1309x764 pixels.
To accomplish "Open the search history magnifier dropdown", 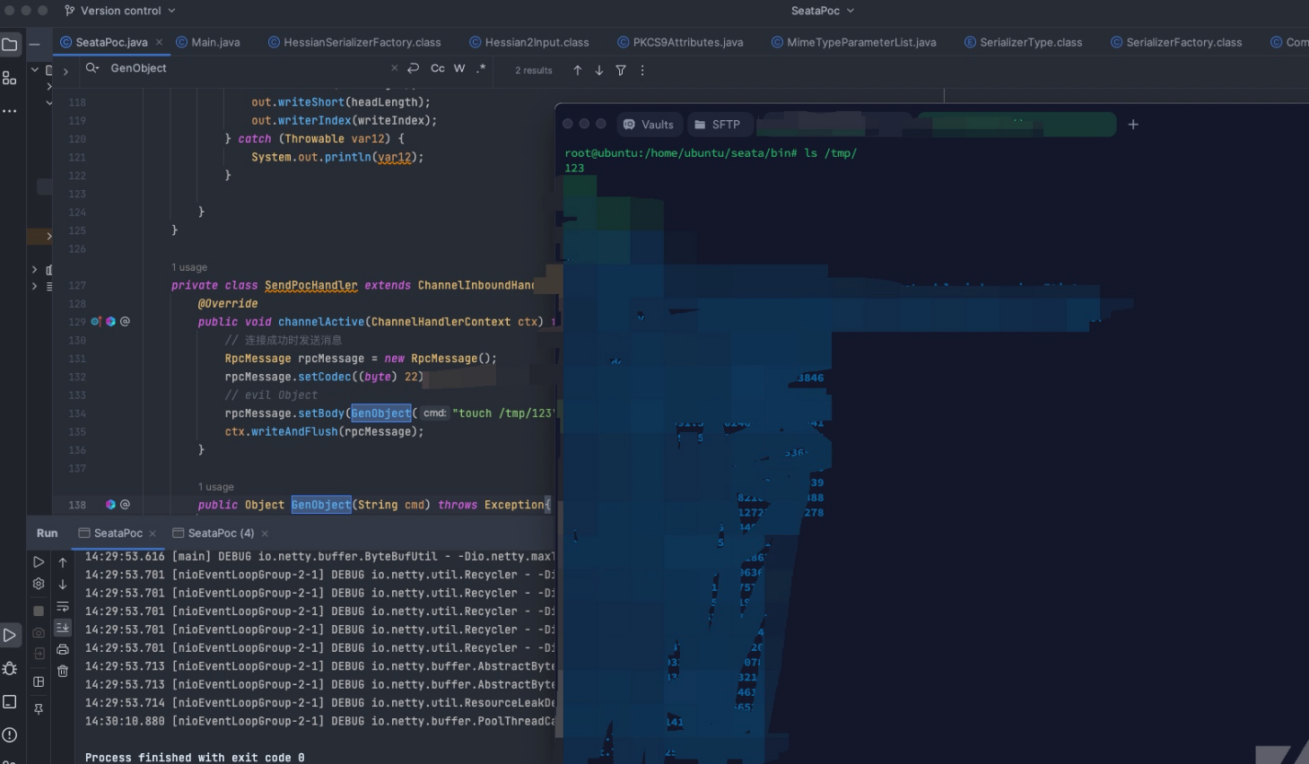I will point(92,68).
